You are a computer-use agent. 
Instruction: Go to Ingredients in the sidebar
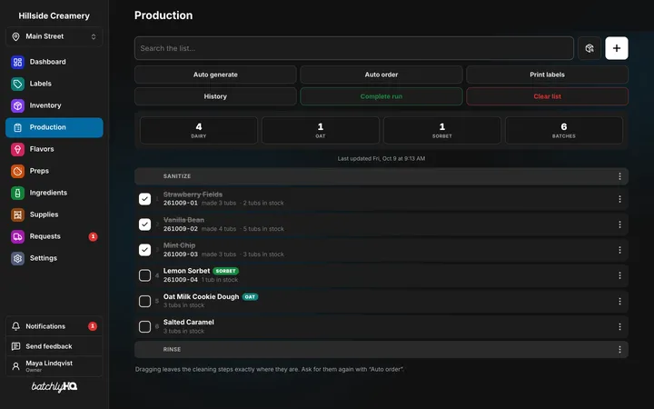coord(54,193)
